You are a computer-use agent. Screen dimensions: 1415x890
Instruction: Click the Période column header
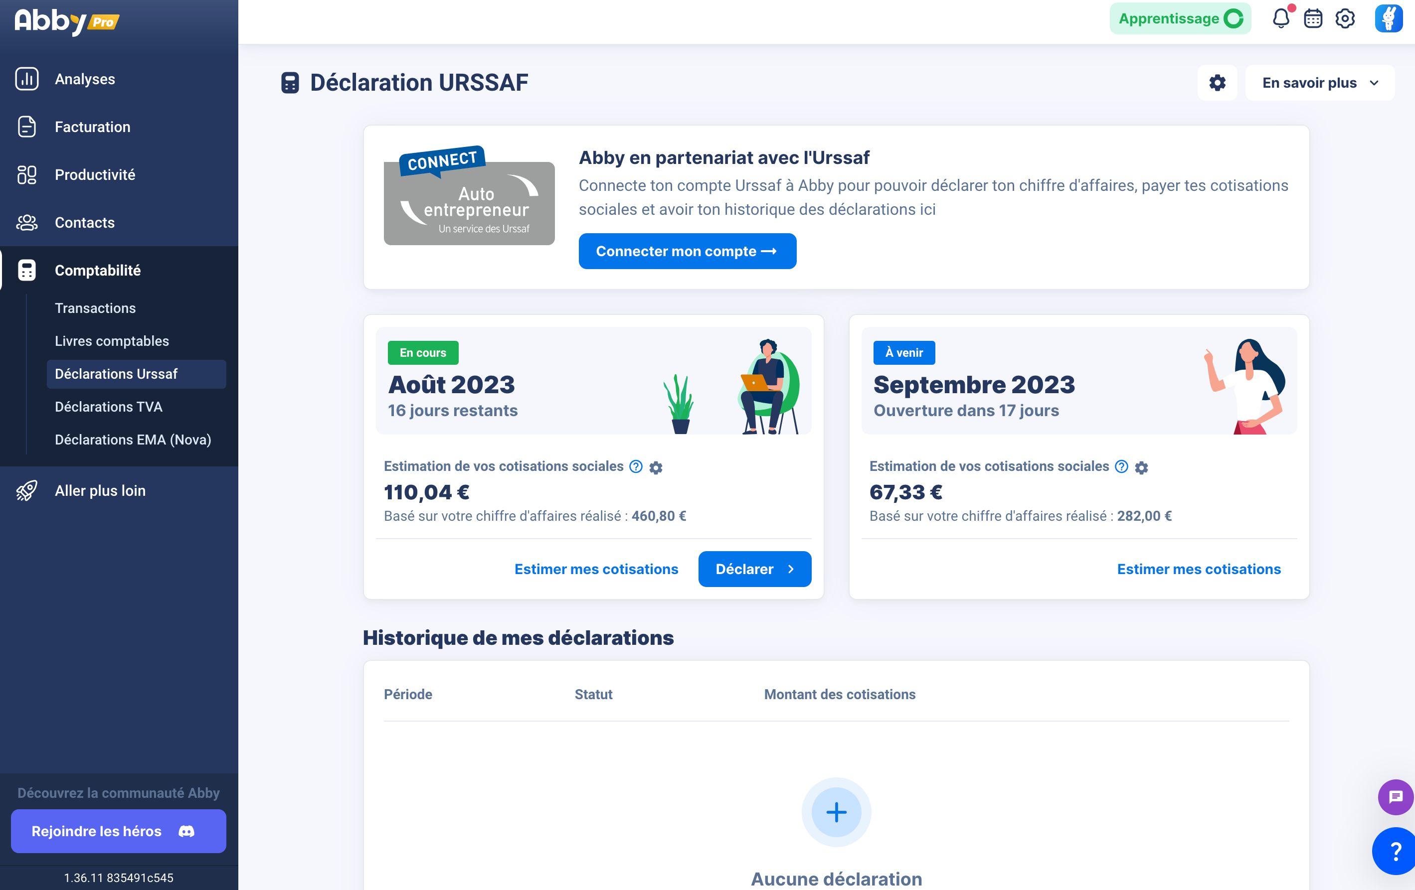pos(408,694)
